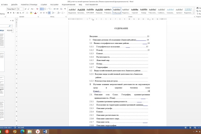Open bullet library dropdown arrow
This screenshot has height=134, width=201.
click(43, 9)
